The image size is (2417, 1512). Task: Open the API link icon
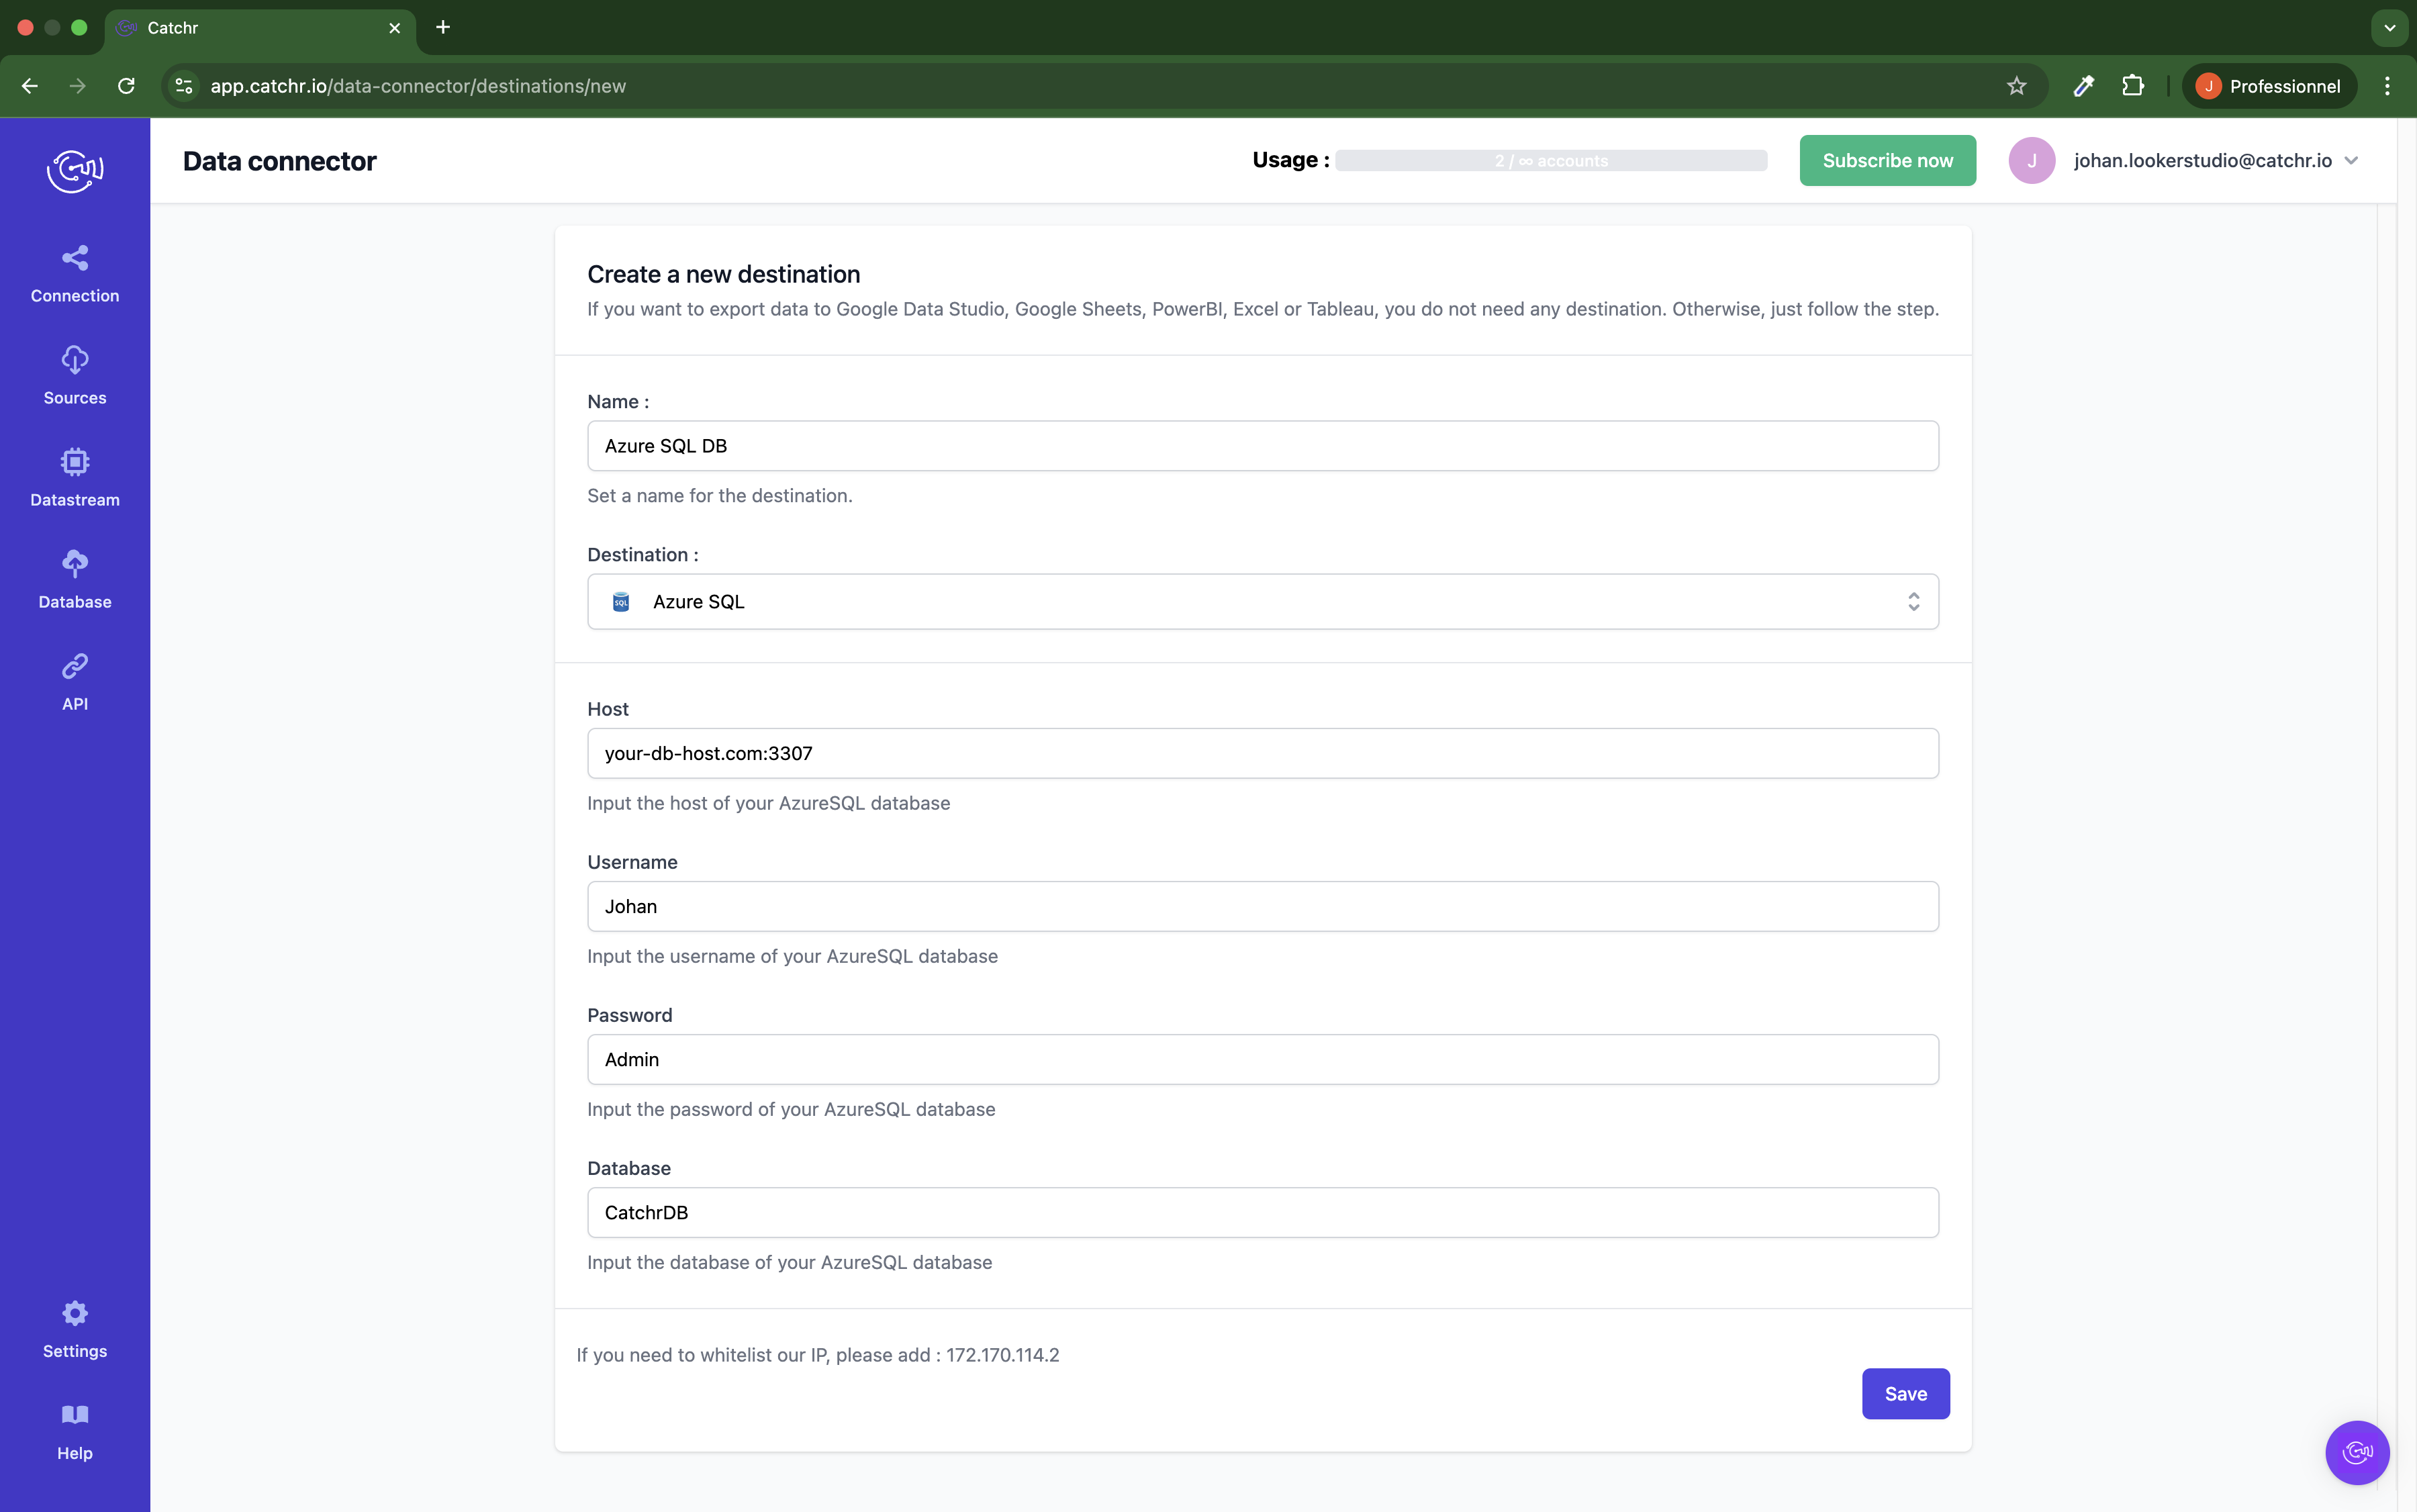tap(75, 666)
